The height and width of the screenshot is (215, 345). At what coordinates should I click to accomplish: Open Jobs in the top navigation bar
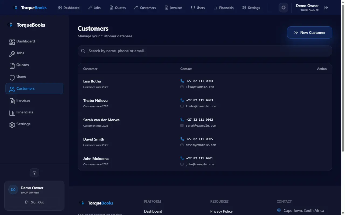(94, 8)
